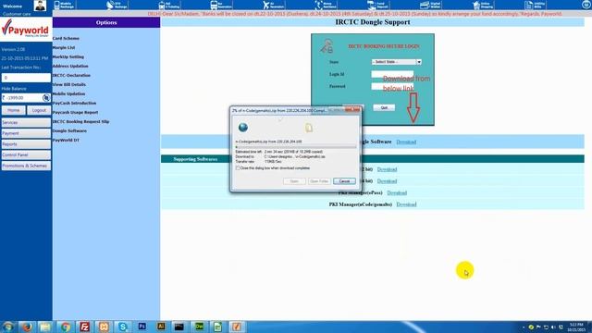Click the balance refresh icon

(x=46, y=98)
